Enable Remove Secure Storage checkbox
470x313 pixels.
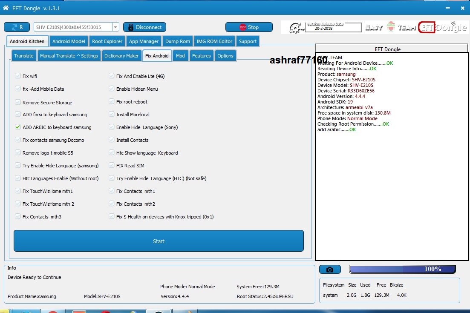pos(18,102)
